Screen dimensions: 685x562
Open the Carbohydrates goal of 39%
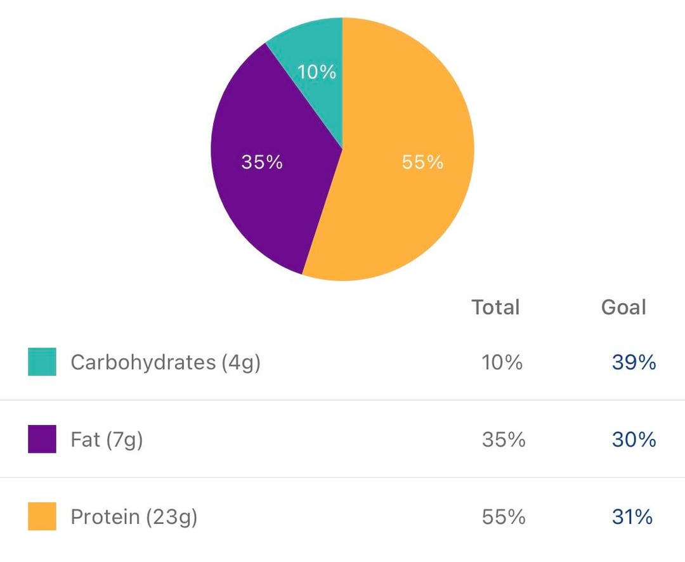[x=633, y=362]
